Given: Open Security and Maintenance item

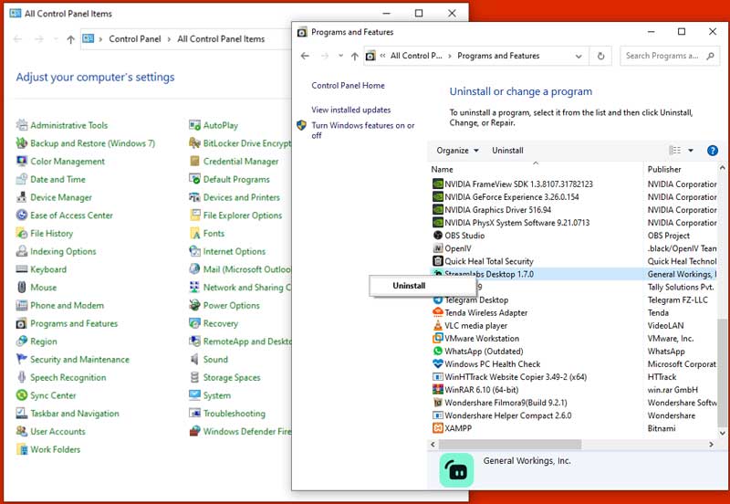Looking at the screenshot, I should click(x=79, y=359).
